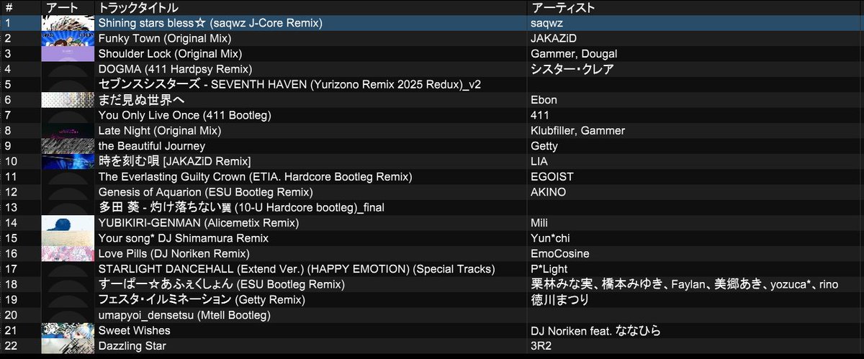
Task: Click artist name P*Light
Action: 550,269
